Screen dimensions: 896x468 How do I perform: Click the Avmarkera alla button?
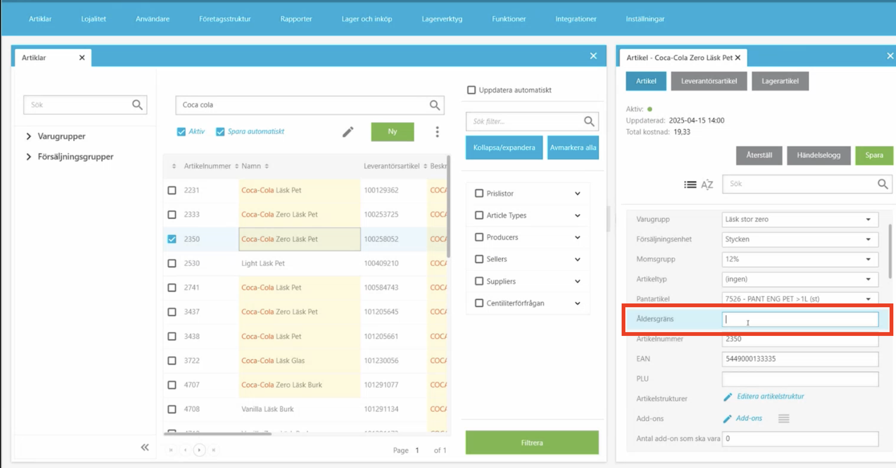click(573, 148)
